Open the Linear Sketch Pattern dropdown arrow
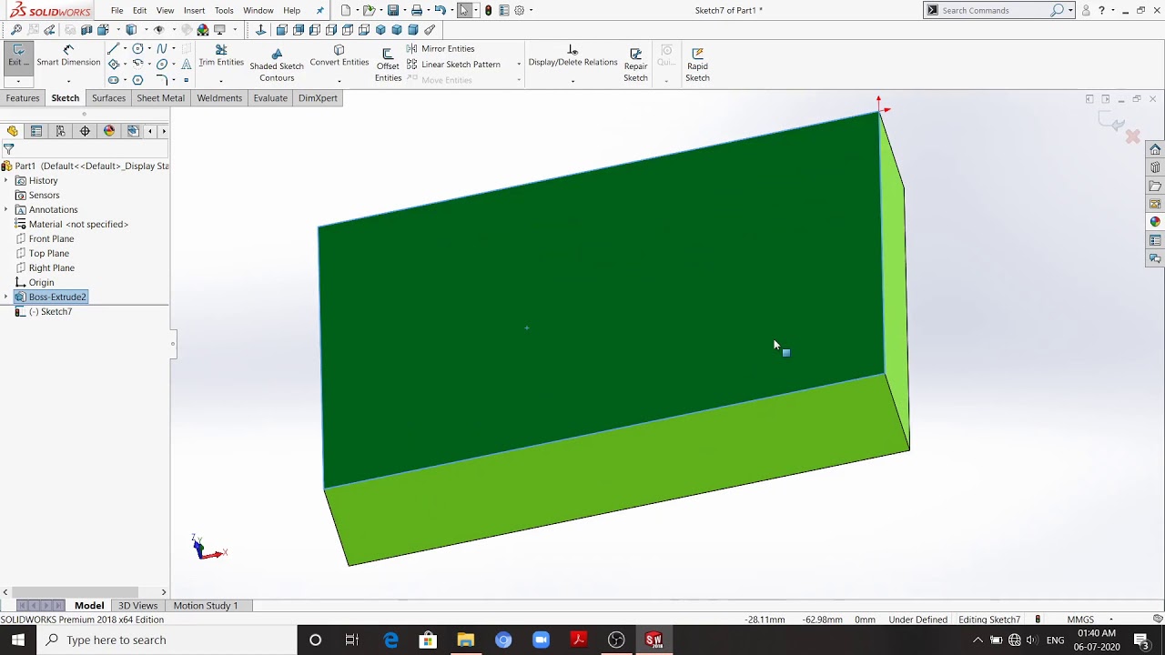This screenshot has height=655, width=1165. point(519,65)
